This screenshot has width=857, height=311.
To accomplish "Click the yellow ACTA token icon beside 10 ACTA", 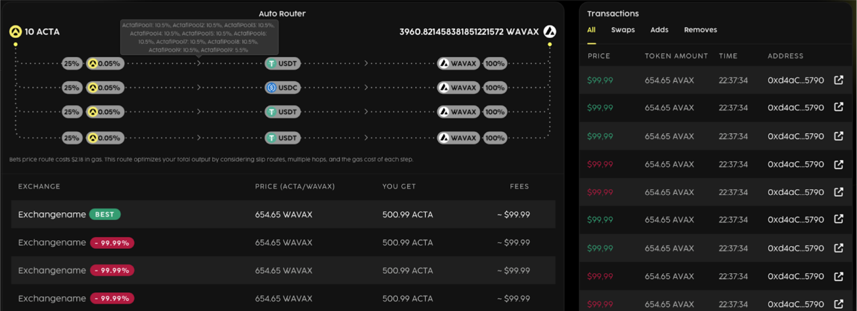I will 15,31.
